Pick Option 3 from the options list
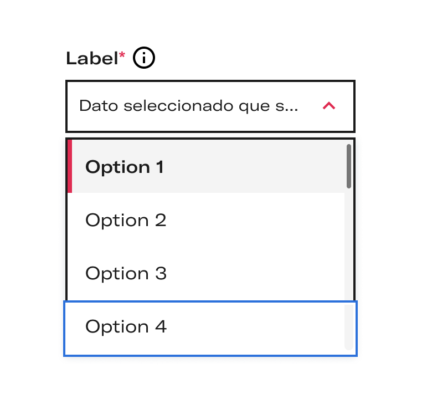 206,273
